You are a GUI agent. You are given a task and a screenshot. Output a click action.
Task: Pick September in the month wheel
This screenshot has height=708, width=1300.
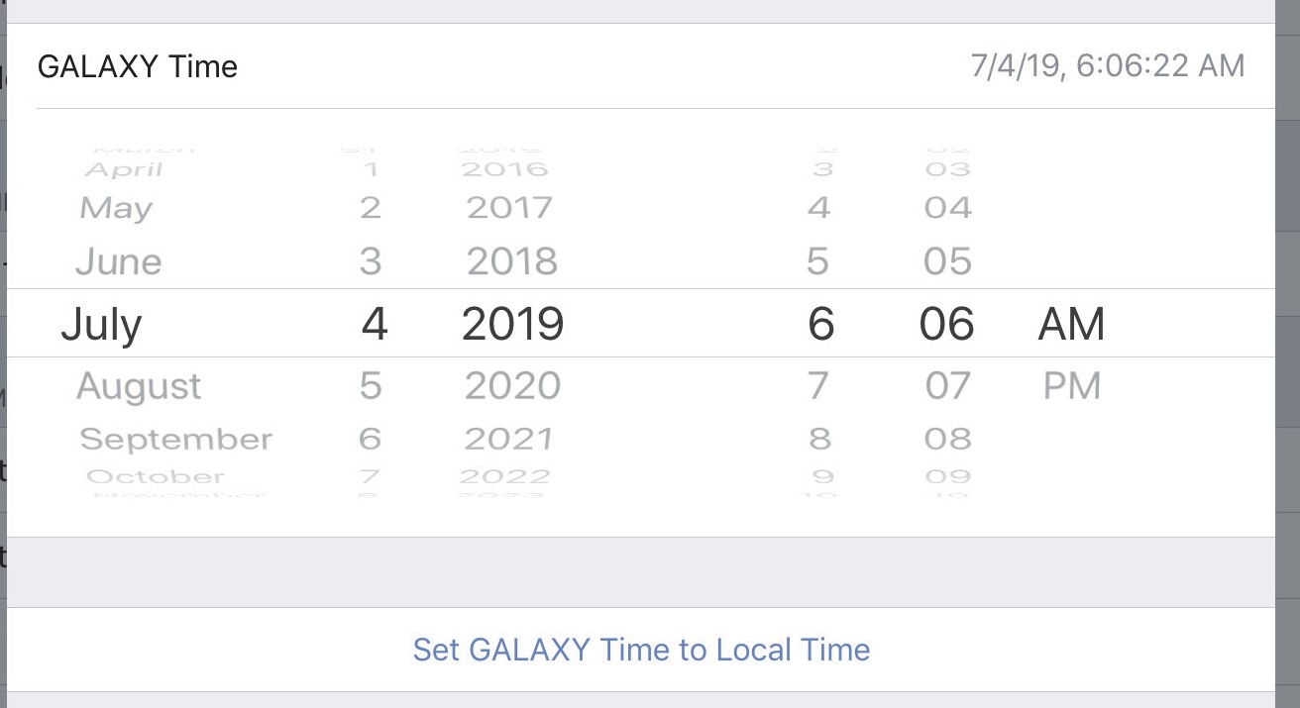click(175, 438)
